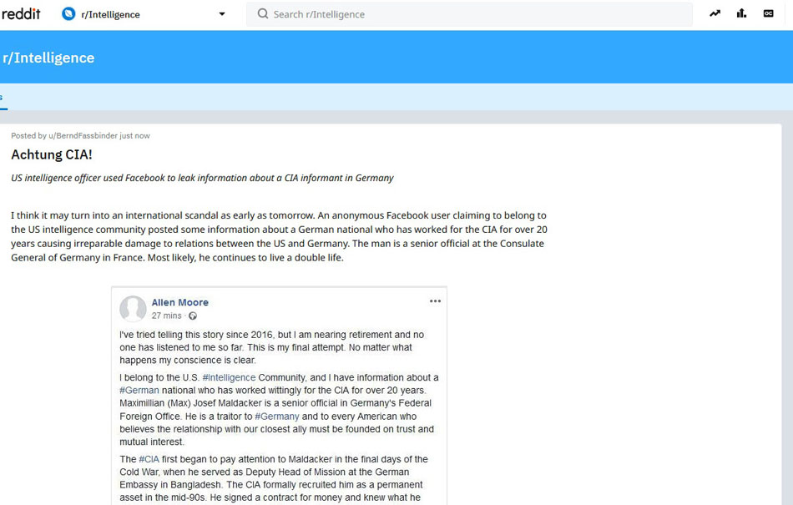Open the Popular trending arrow icon
This screenshot has height=505, width=793.
click(715, 13)
